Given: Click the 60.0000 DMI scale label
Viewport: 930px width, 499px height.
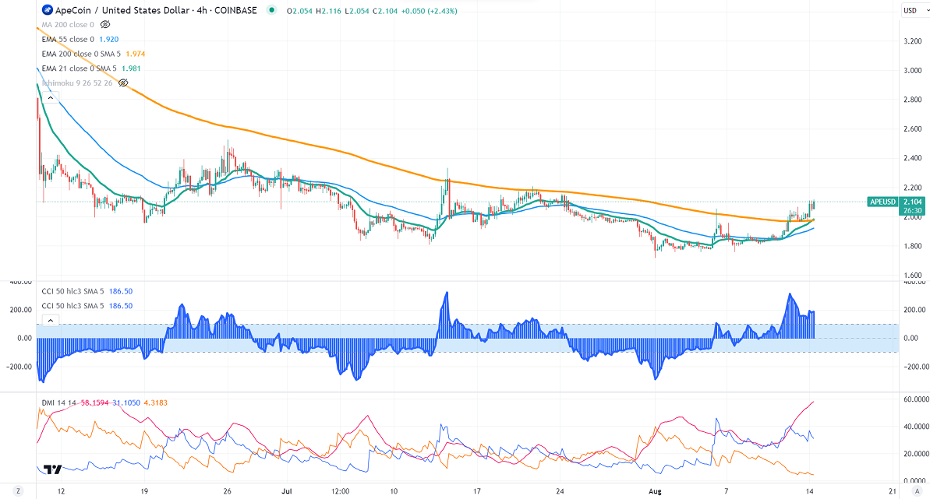Looking at the screenshot, I should pos(916,399).
